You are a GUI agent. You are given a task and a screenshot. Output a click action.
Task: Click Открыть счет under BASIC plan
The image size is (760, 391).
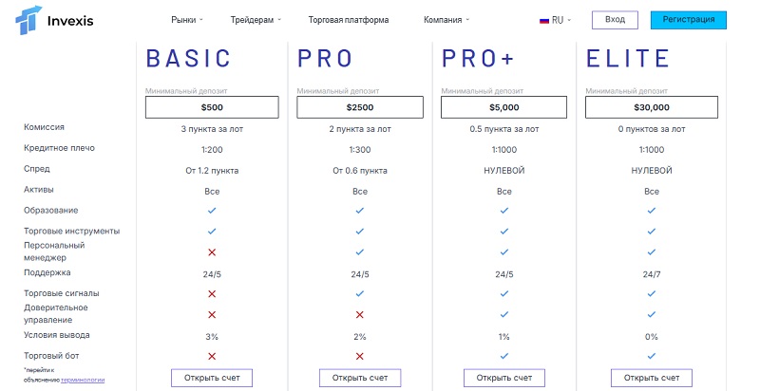tap(212, 378)
